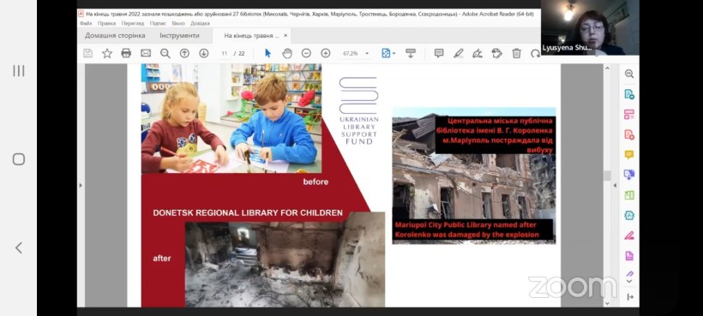Add a sticky note comment
Screen dimensions: 703x316
439,53
